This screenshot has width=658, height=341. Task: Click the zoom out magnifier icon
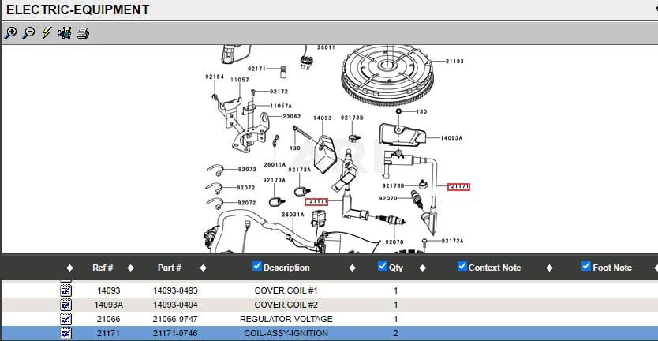point(28,33)
